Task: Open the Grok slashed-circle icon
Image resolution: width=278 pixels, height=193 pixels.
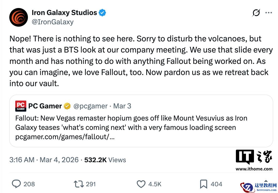Action: click(x=256, y=13)
